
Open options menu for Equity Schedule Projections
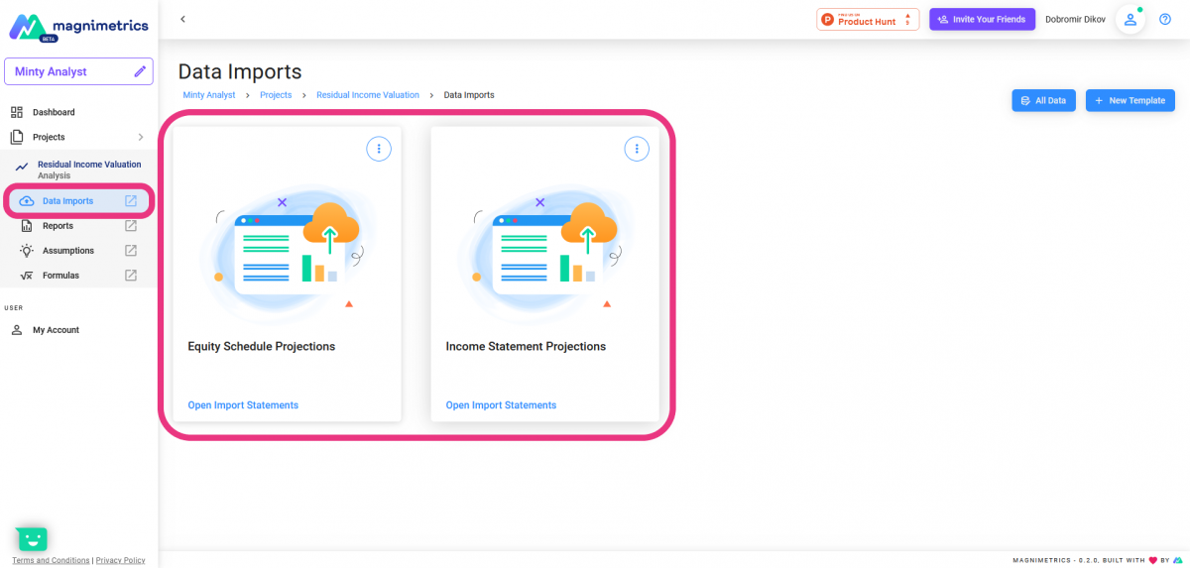coord(379,149)
